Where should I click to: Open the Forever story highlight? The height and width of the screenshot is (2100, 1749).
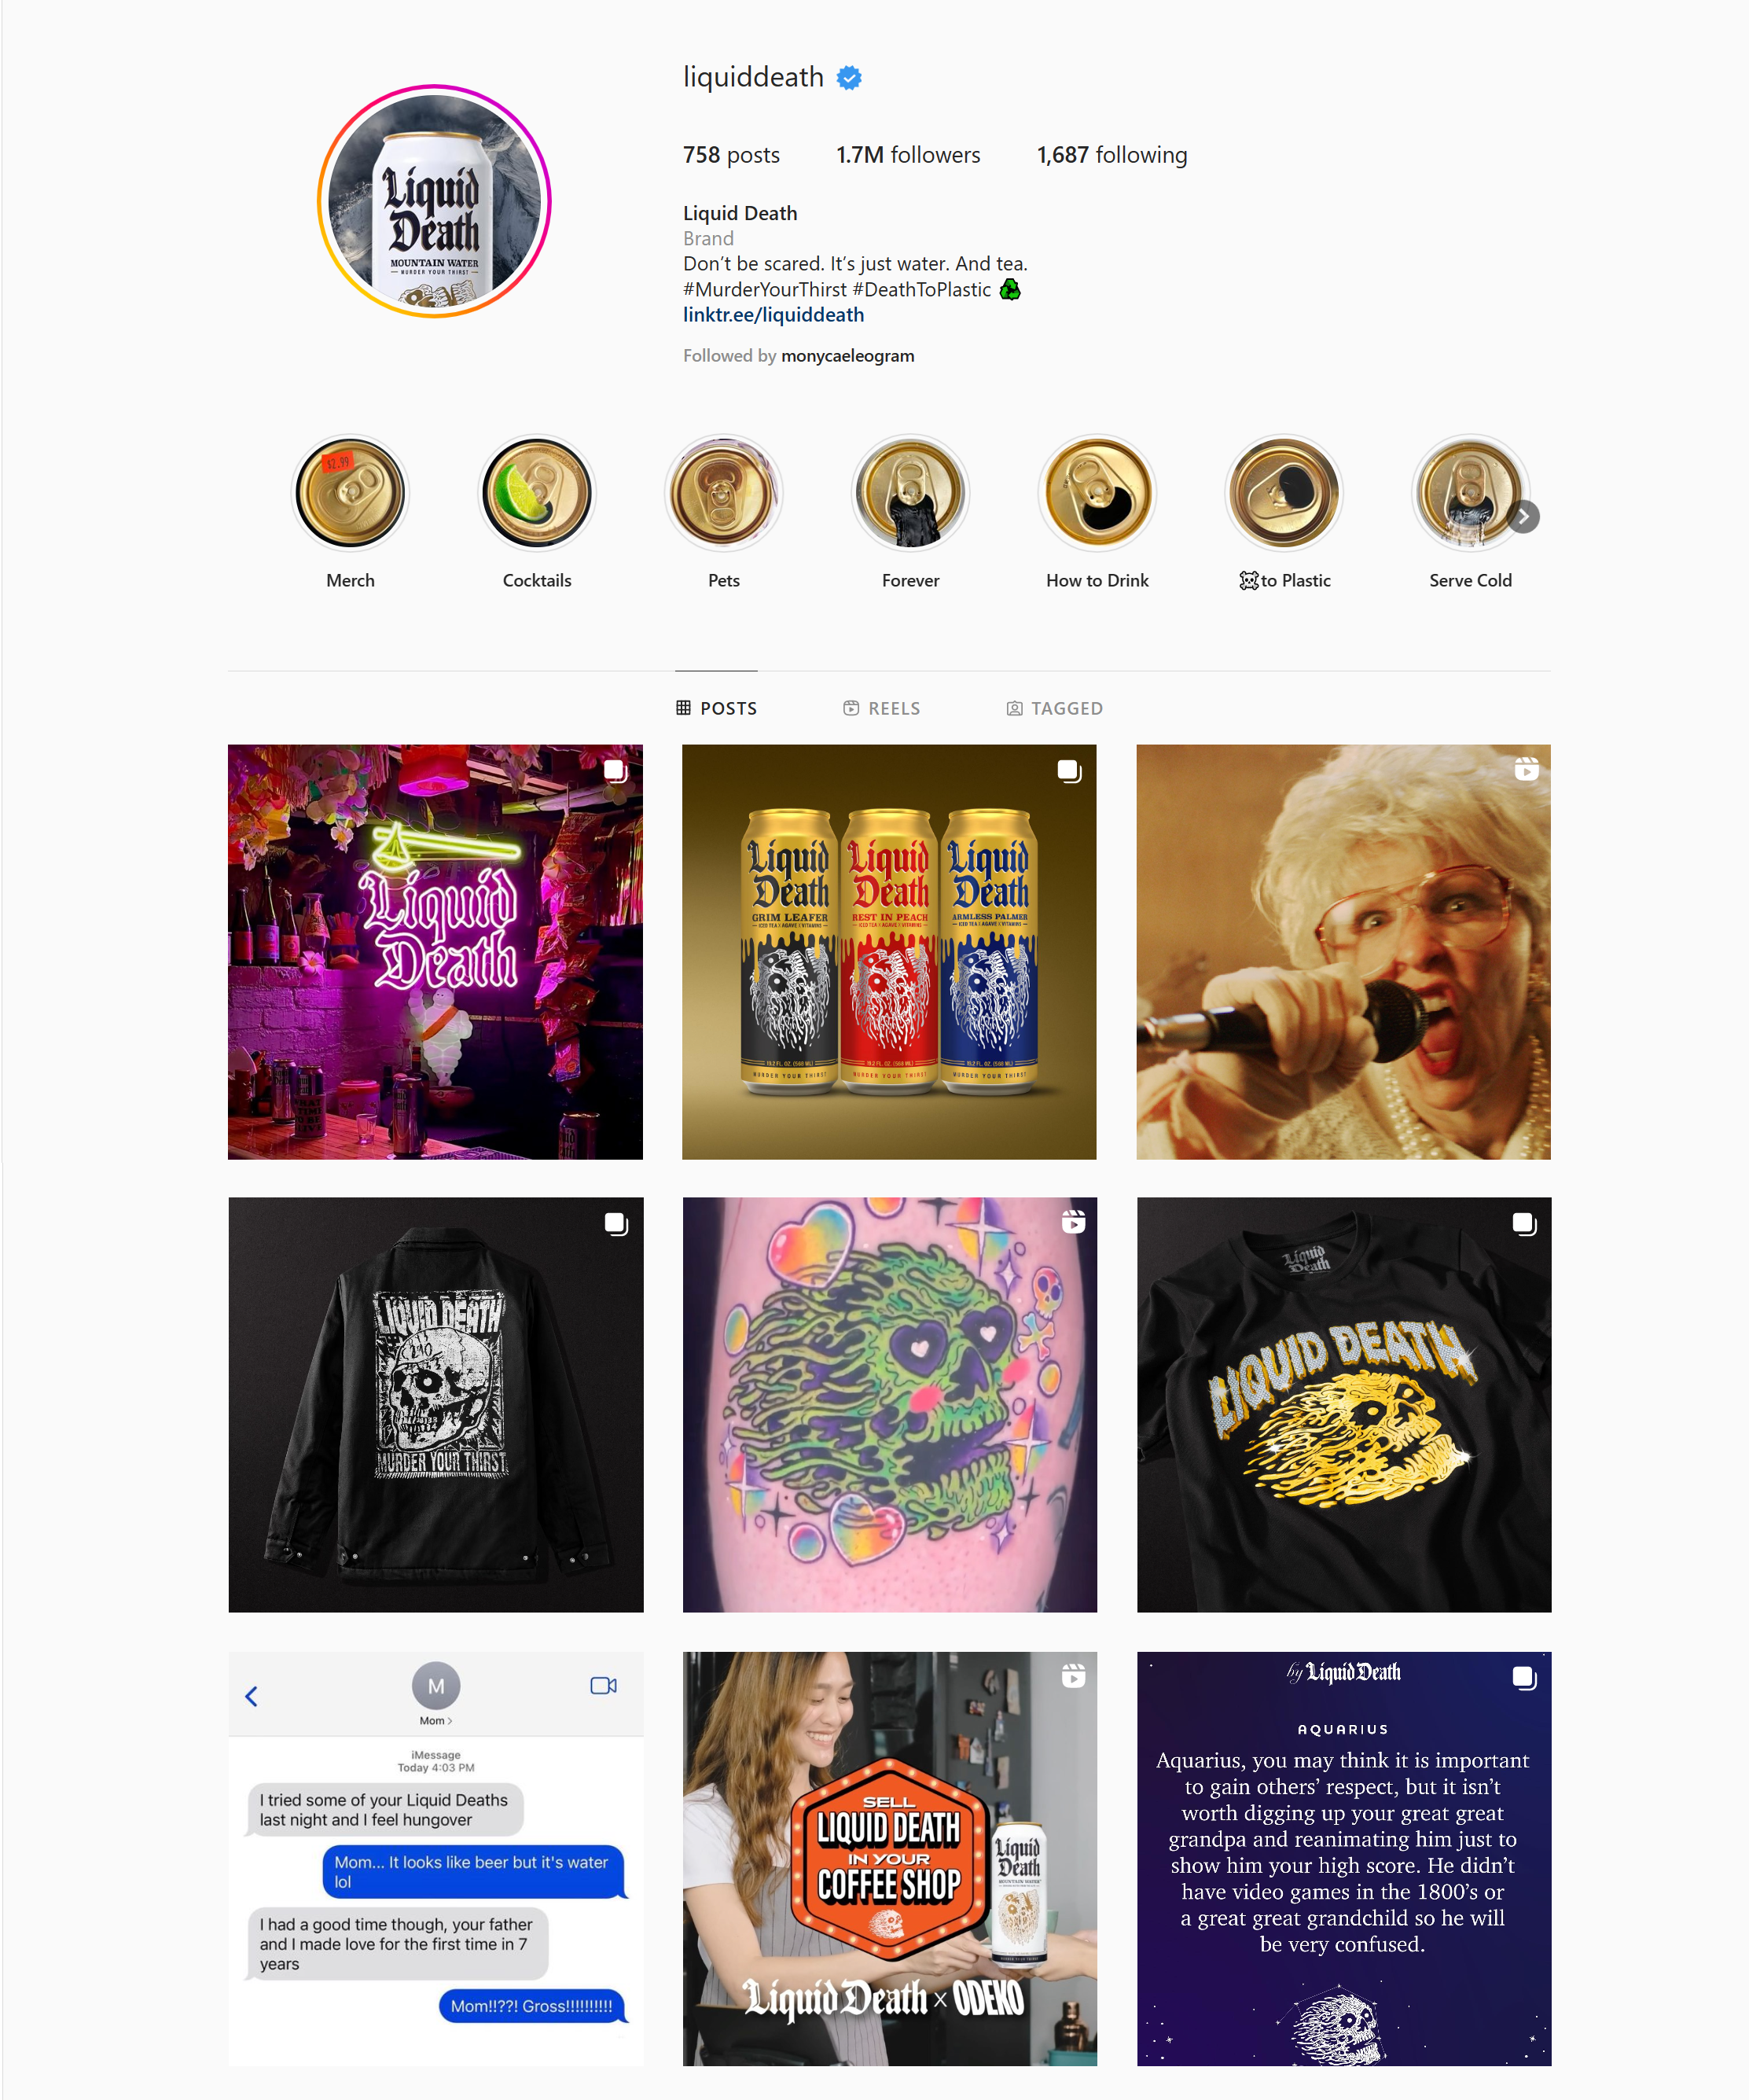910,493
